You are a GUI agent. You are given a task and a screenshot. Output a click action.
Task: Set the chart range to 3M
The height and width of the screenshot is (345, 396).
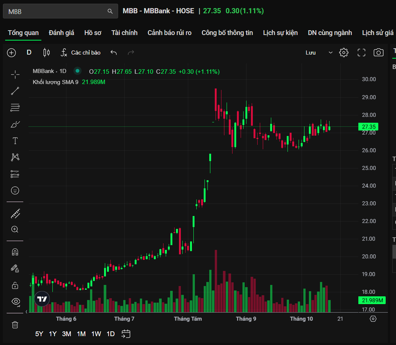[66, 334]
